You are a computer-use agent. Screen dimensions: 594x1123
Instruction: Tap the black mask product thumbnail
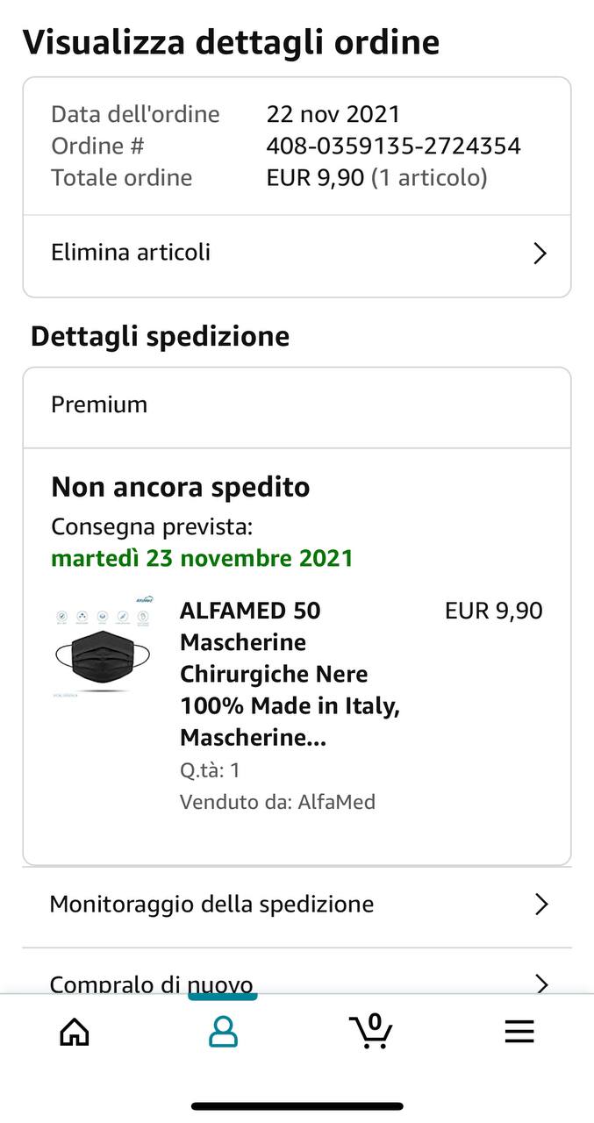coord(102,649)
